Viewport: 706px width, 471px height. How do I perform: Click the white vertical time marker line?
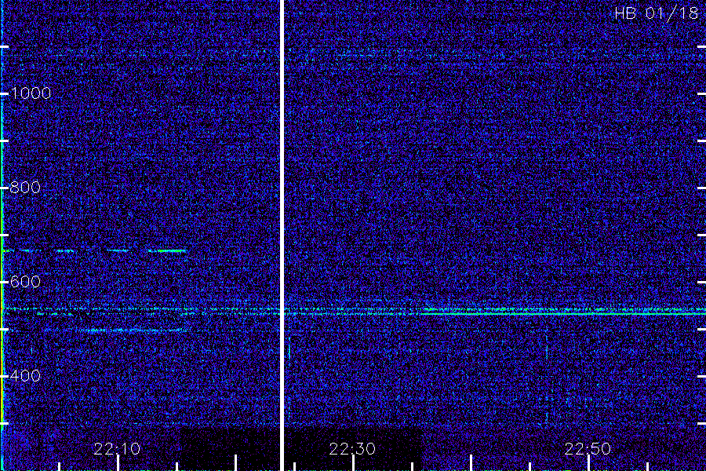(282, 235)
